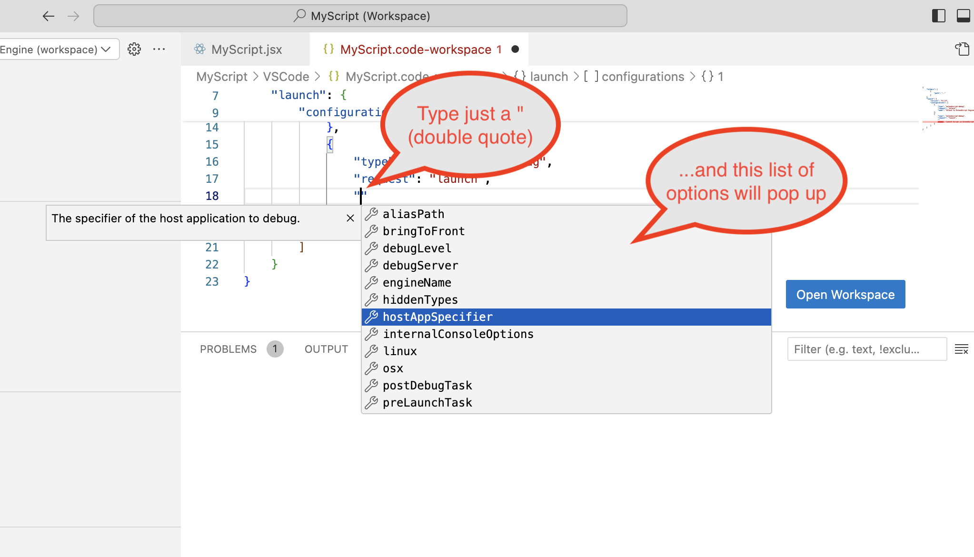This screenshot has width=974, height=557.
Task: Open the three-dot more actions menu
Action: (x=159, y=49)
